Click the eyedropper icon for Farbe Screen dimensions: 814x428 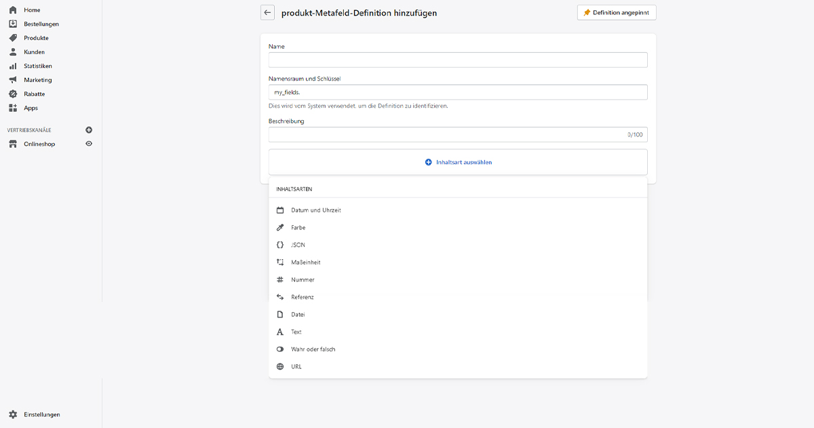pos(280,228)
